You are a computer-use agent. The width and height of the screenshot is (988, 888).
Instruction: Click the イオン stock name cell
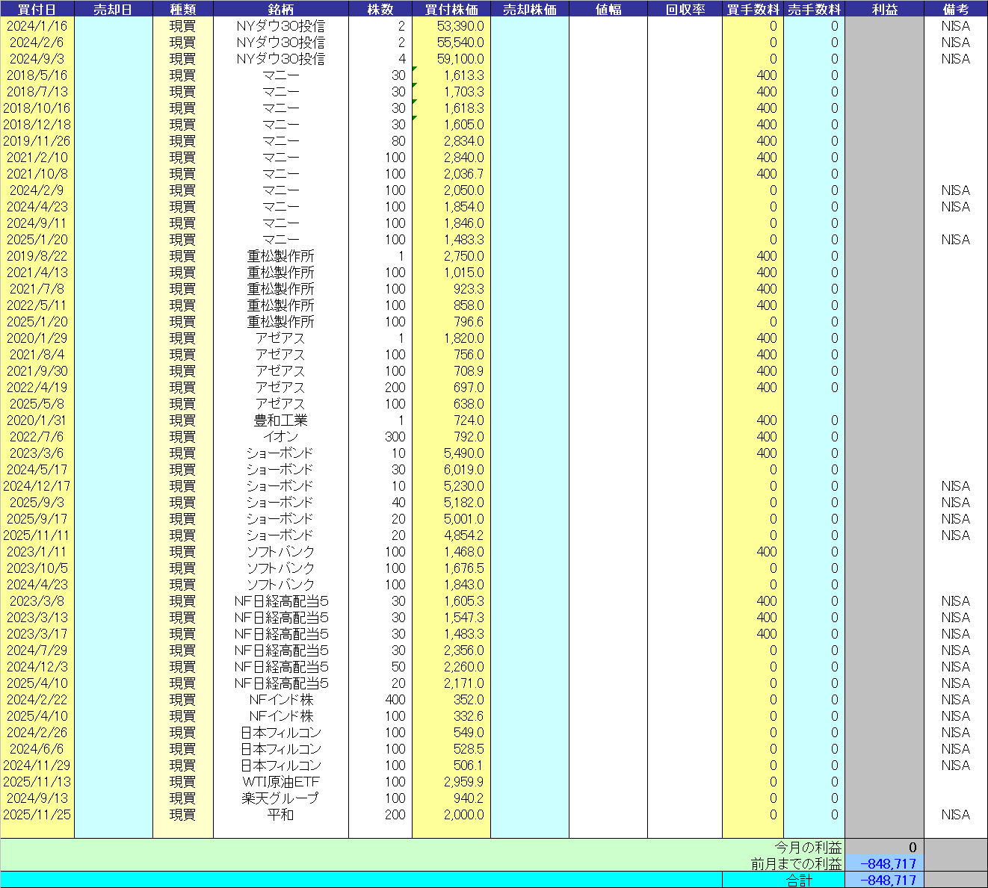[280, 437]
